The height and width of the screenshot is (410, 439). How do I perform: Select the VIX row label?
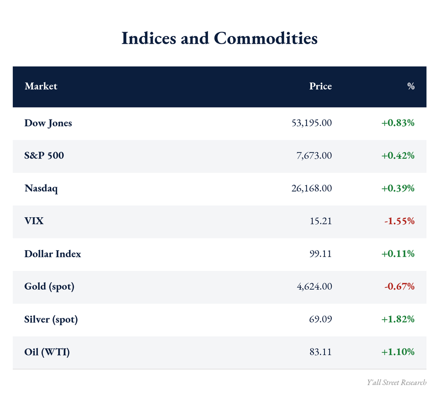click(34, 221)
